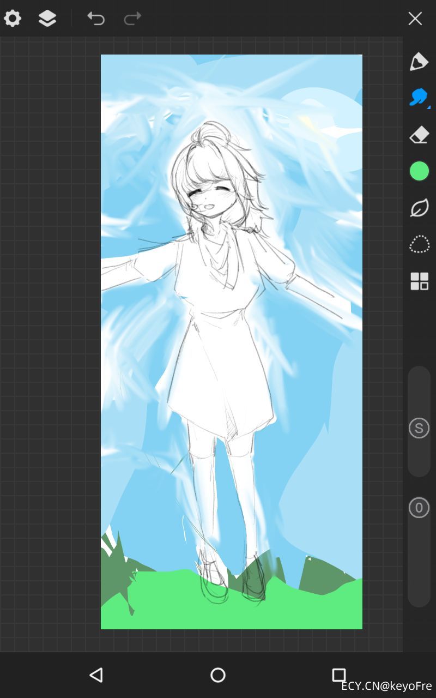Image resolution: width=436 pixels, height=698 pixels.
Task: Select the pen tool
Action: 419,62
